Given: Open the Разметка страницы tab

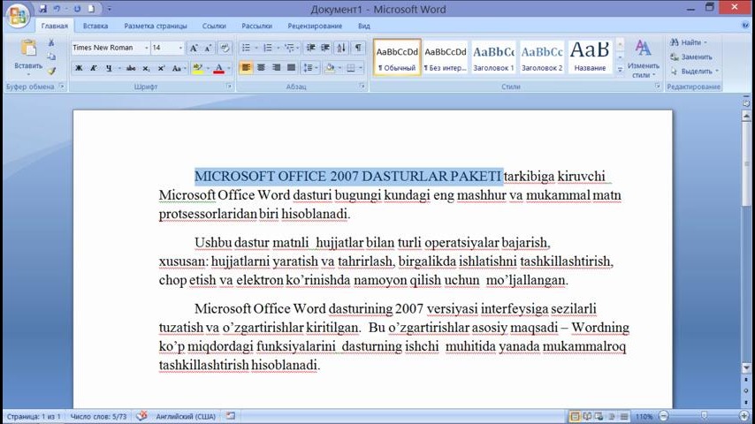Looking at the screenshot, I should 155,26.
